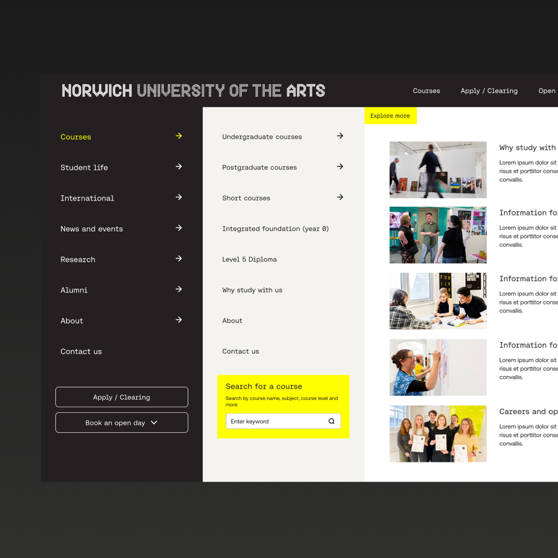Click the arrow next to Undergraduate courses
The image size is (558, 558).
click(x=340, y=136)
